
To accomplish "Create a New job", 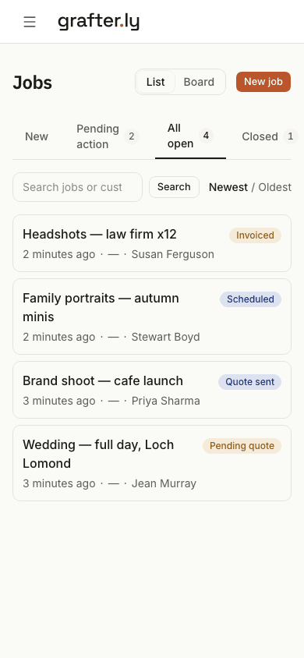I will click(263, 81).
